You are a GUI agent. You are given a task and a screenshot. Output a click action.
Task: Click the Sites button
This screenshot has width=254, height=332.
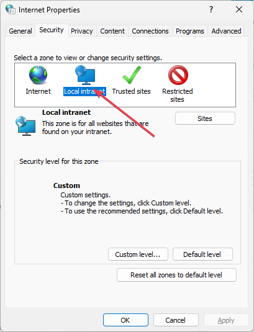[205, 119]
